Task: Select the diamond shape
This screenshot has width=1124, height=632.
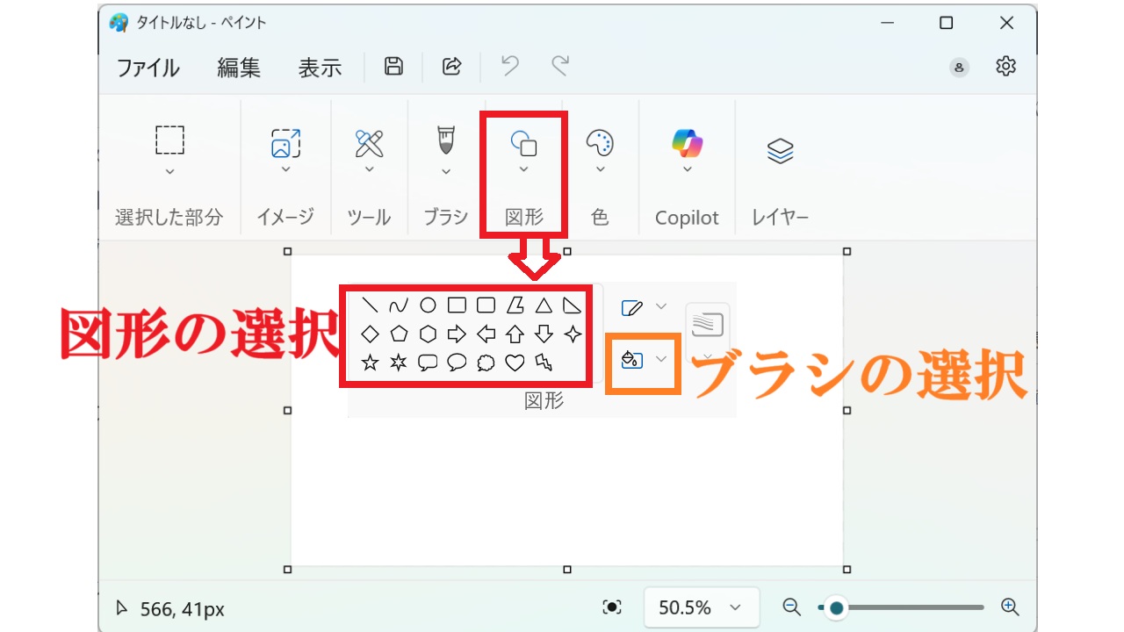Action: pos(371,334)
